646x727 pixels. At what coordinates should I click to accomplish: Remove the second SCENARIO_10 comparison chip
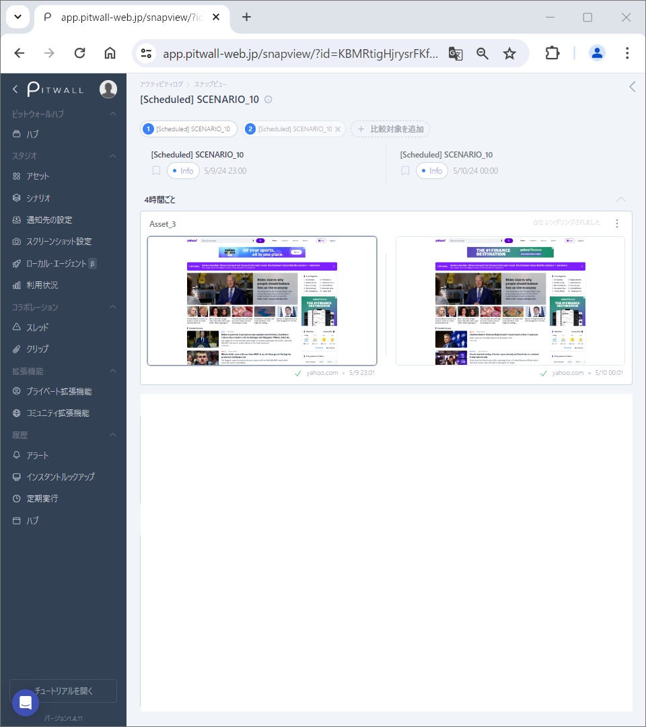338,129
